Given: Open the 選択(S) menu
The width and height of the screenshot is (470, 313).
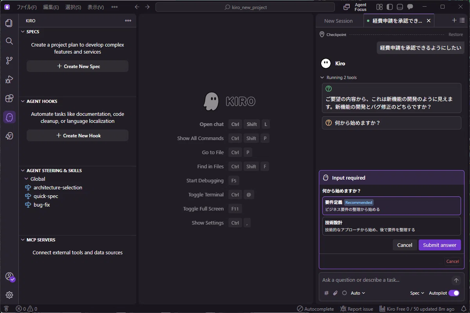Looking at the screenshot, I should [x=73, y=7].
